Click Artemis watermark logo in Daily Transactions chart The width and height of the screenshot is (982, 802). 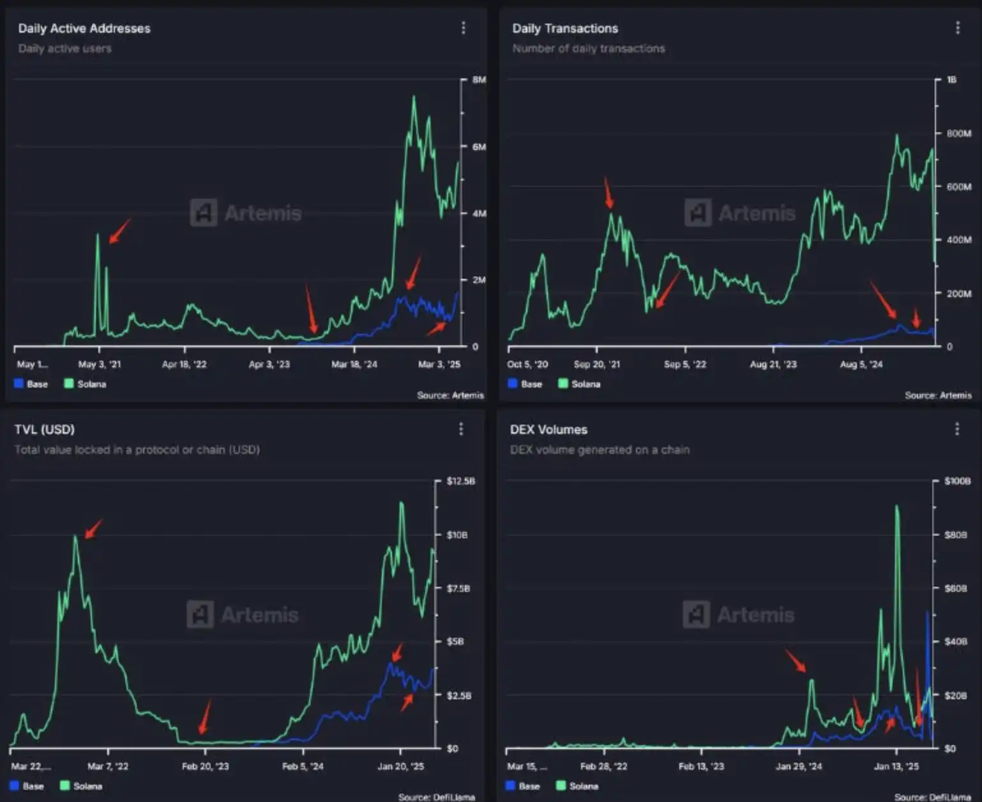698,213
